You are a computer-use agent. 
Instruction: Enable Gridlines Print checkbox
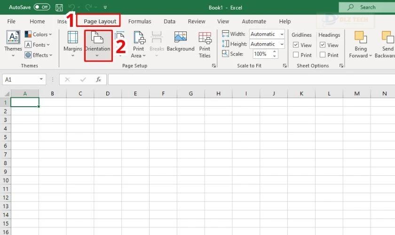[296, 55]
